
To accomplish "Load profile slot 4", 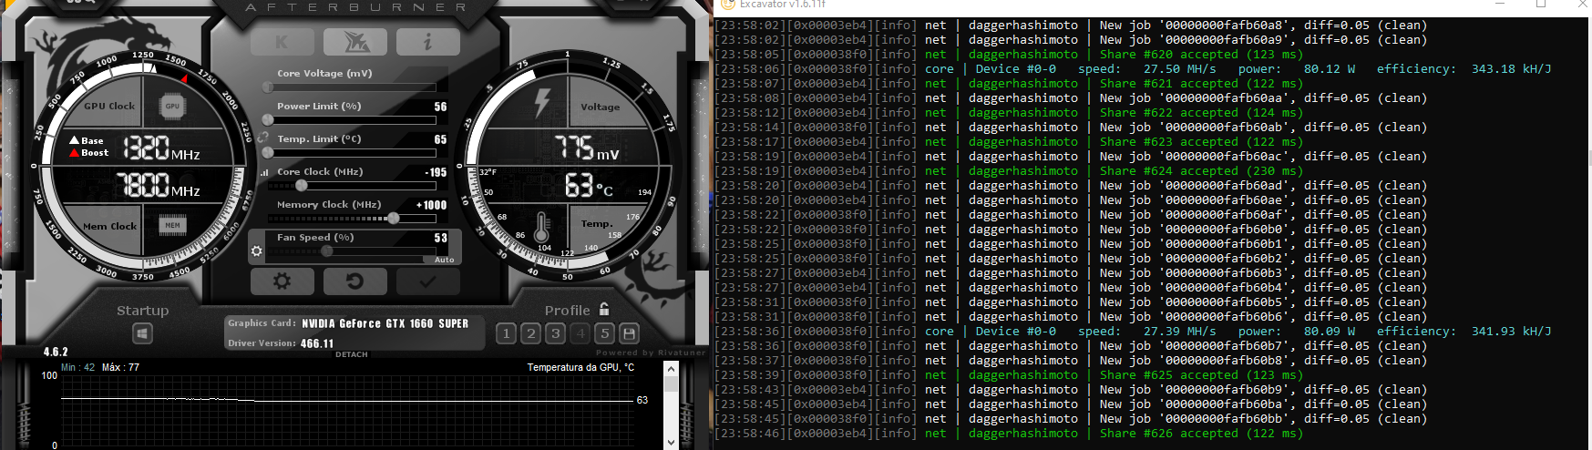I will [580, 333].
